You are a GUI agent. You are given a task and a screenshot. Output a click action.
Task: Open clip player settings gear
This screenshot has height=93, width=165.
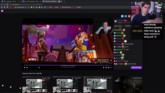(103, 67)
